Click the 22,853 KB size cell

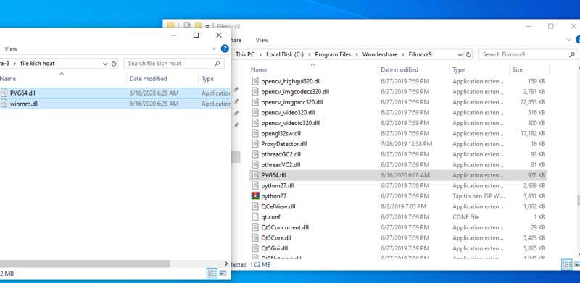(x=532, y=102)
